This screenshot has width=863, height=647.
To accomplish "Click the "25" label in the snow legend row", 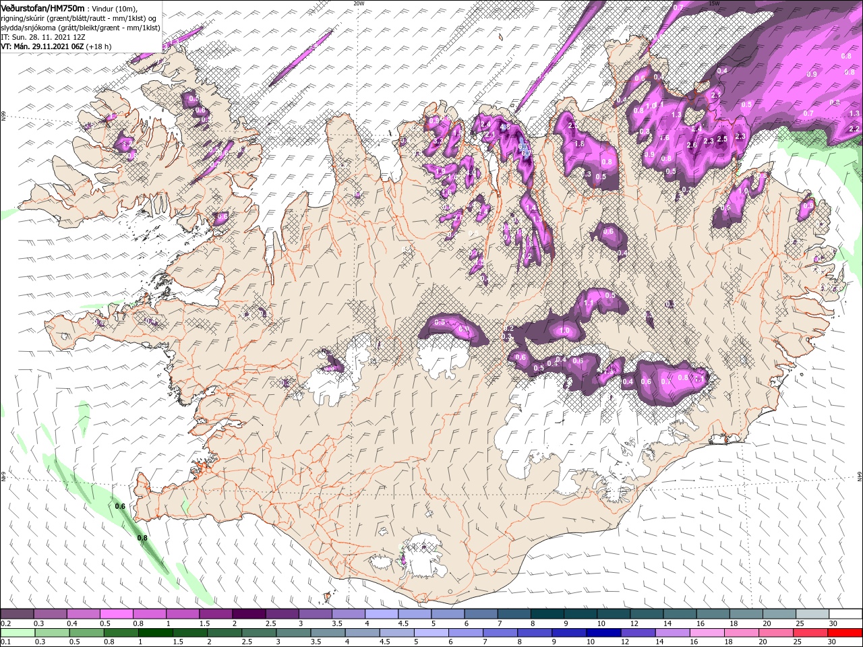I will (799, 623).
